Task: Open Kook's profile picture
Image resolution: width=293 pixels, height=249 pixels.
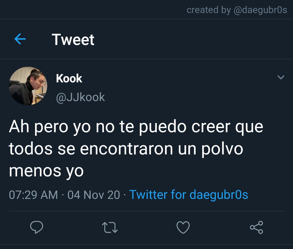Action: pyautogui.click(x=28, y=86)
